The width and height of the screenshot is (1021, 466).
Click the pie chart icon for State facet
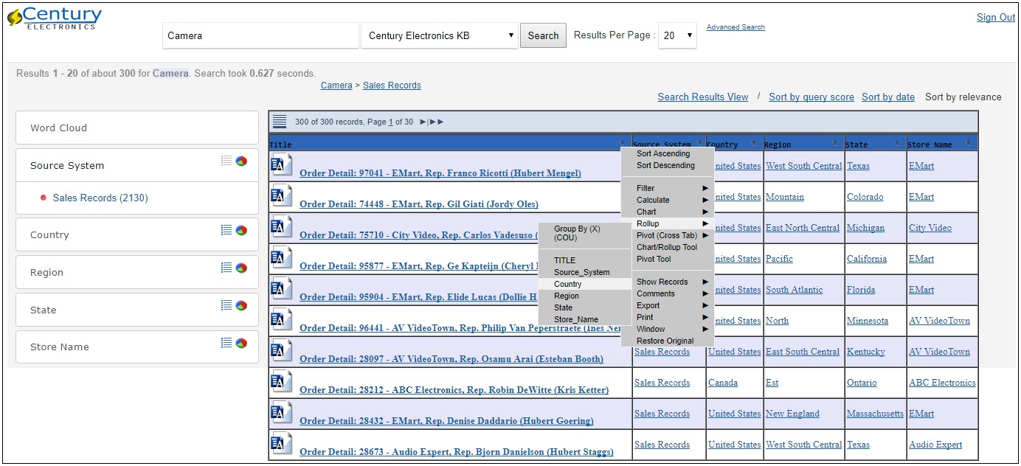point(241,305)
